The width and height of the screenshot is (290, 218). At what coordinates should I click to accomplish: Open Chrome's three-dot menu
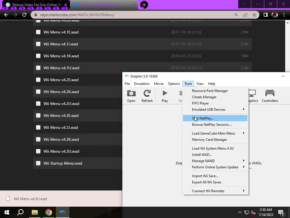284,15
